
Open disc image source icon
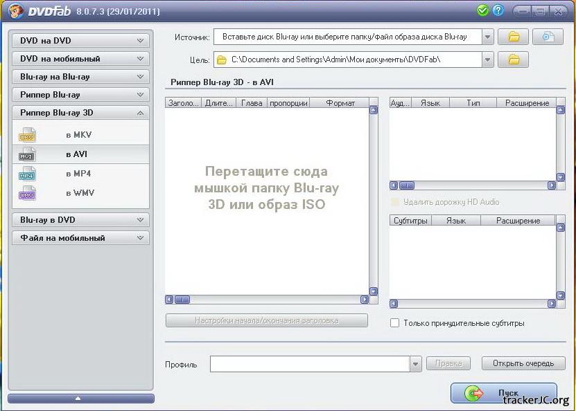coord(548,37)
